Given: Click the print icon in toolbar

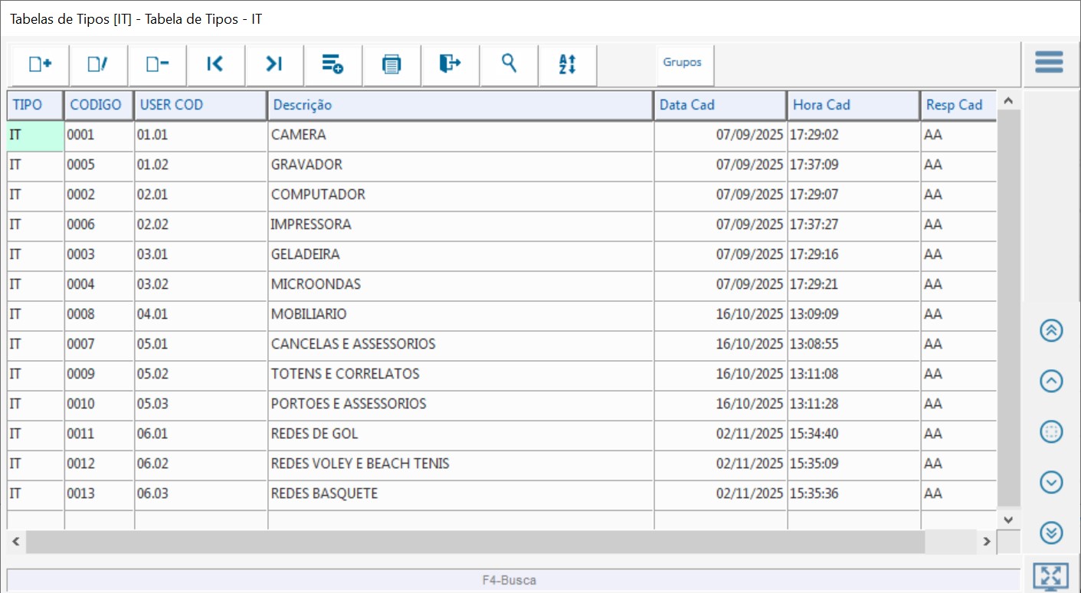Looking at the screenshot, I should pyautogui.click(x=391, y=64).
